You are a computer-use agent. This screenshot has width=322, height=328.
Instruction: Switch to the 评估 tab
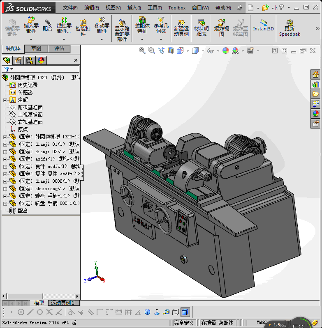[59, 48]
